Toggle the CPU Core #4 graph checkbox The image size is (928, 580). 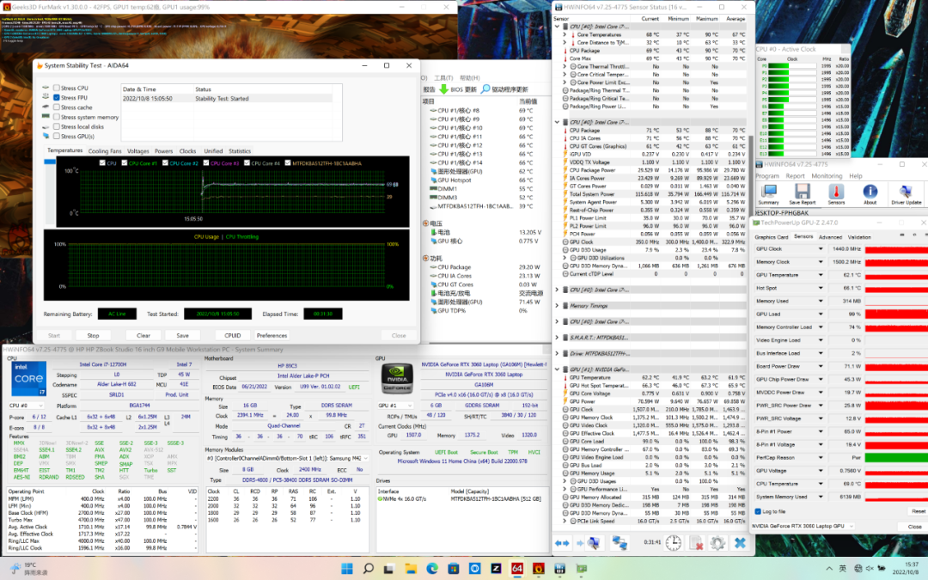click(247, 162)
